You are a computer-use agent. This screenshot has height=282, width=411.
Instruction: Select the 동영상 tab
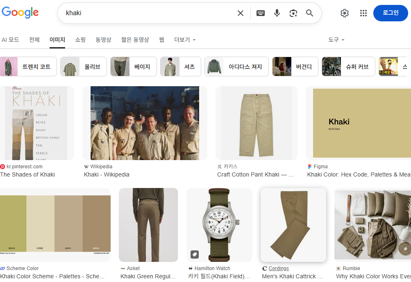coord(103,40)
